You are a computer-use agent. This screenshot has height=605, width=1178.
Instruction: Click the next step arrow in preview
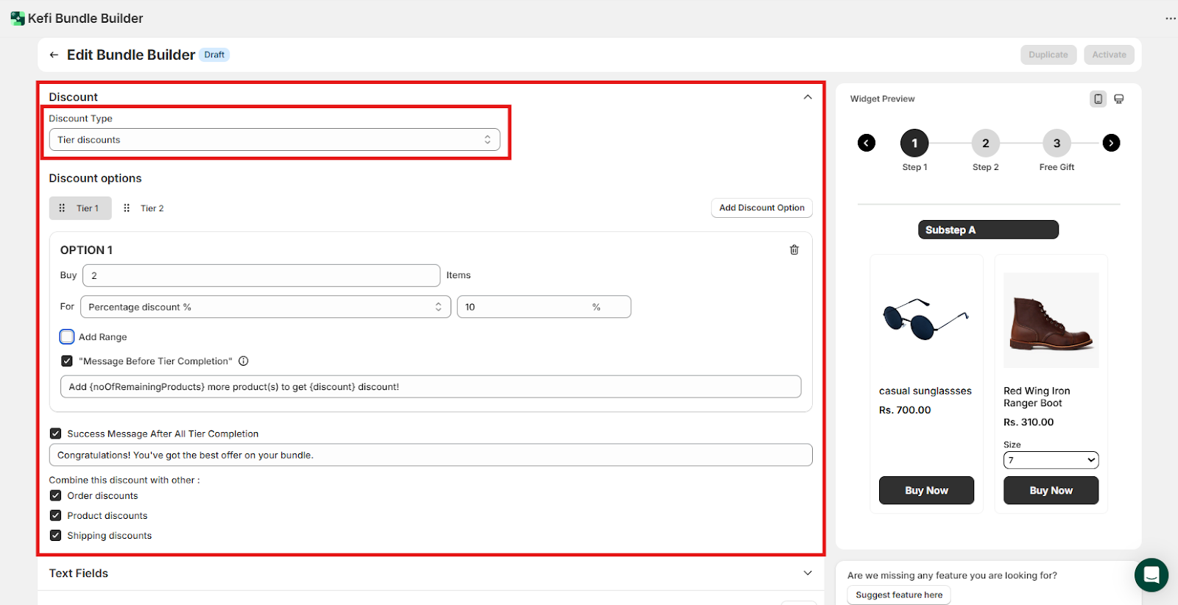[x=1111, y=143]
